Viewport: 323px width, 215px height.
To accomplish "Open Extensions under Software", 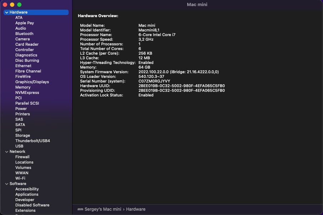I will (x=25, y=210).
